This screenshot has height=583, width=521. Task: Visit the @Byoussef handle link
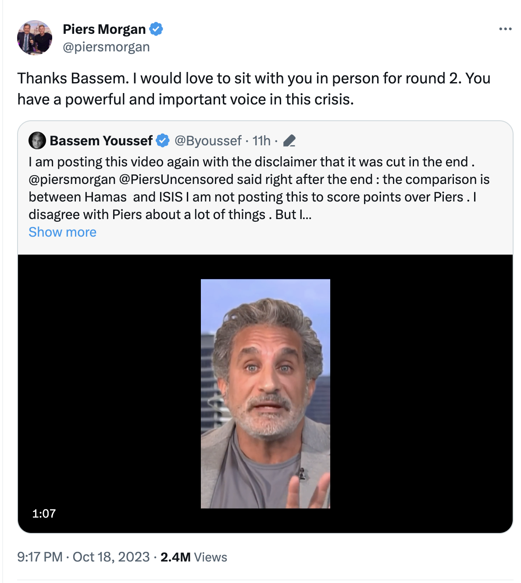[208, 140]
